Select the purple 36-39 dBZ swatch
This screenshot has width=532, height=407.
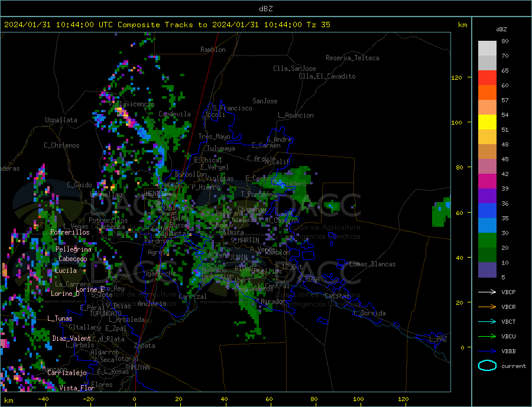coord(487,196)
